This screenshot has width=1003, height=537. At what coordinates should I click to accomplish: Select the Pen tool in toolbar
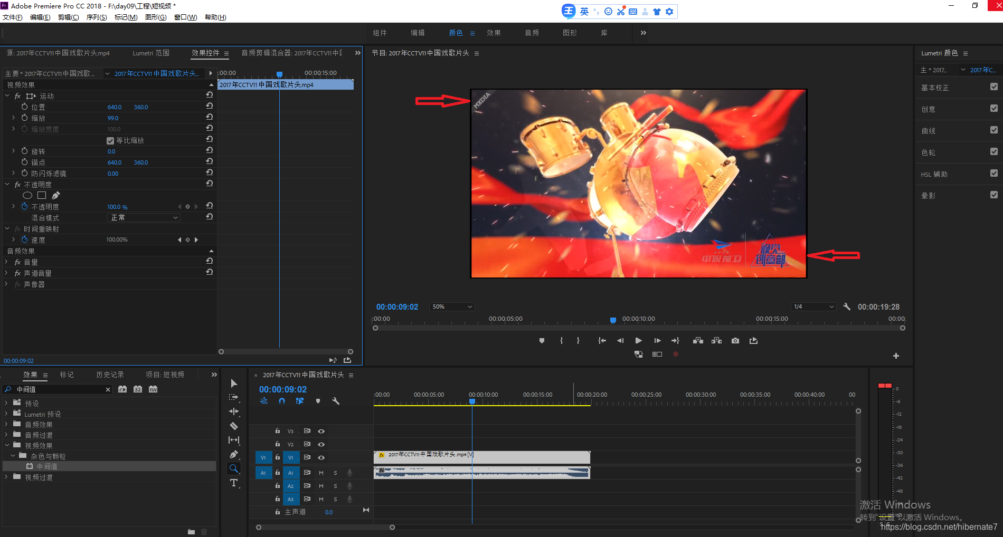coord(234,454)
